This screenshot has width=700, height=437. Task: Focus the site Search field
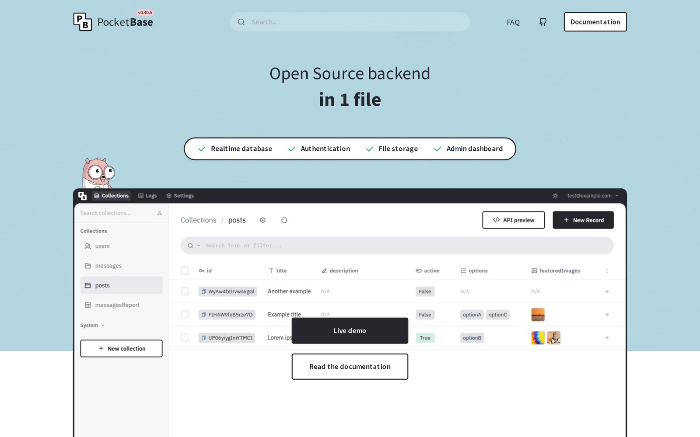point(350,22)
